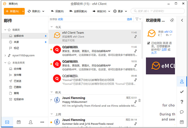Image resolution: width=188 pixels, height=128 pixels.
Task: Click the 转发(W) forward button
Action: tap(100, 11)
